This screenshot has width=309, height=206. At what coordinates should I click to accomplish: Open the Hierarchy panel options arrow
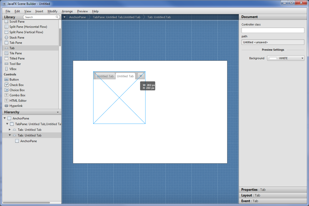(58, 112)
